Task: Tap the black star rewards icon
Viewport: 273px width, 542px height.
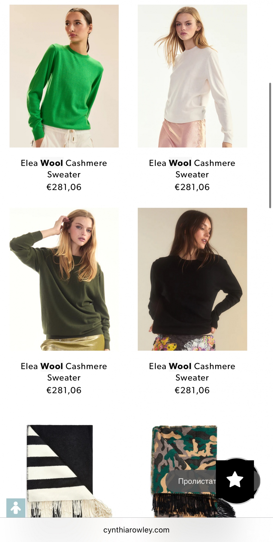Action: [235, 480]
